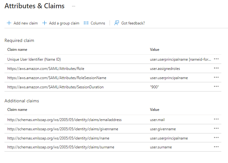This screenshot has height=163, width=228.
Task: Open the emailaddress claim row
Action: point(64,120)
